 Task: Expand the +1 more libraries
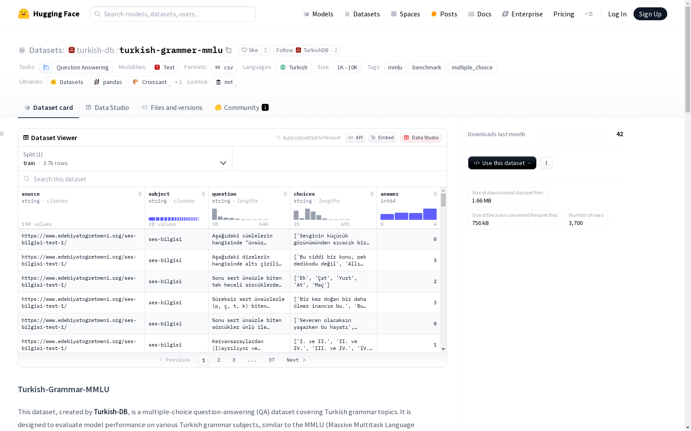point(178,82)
